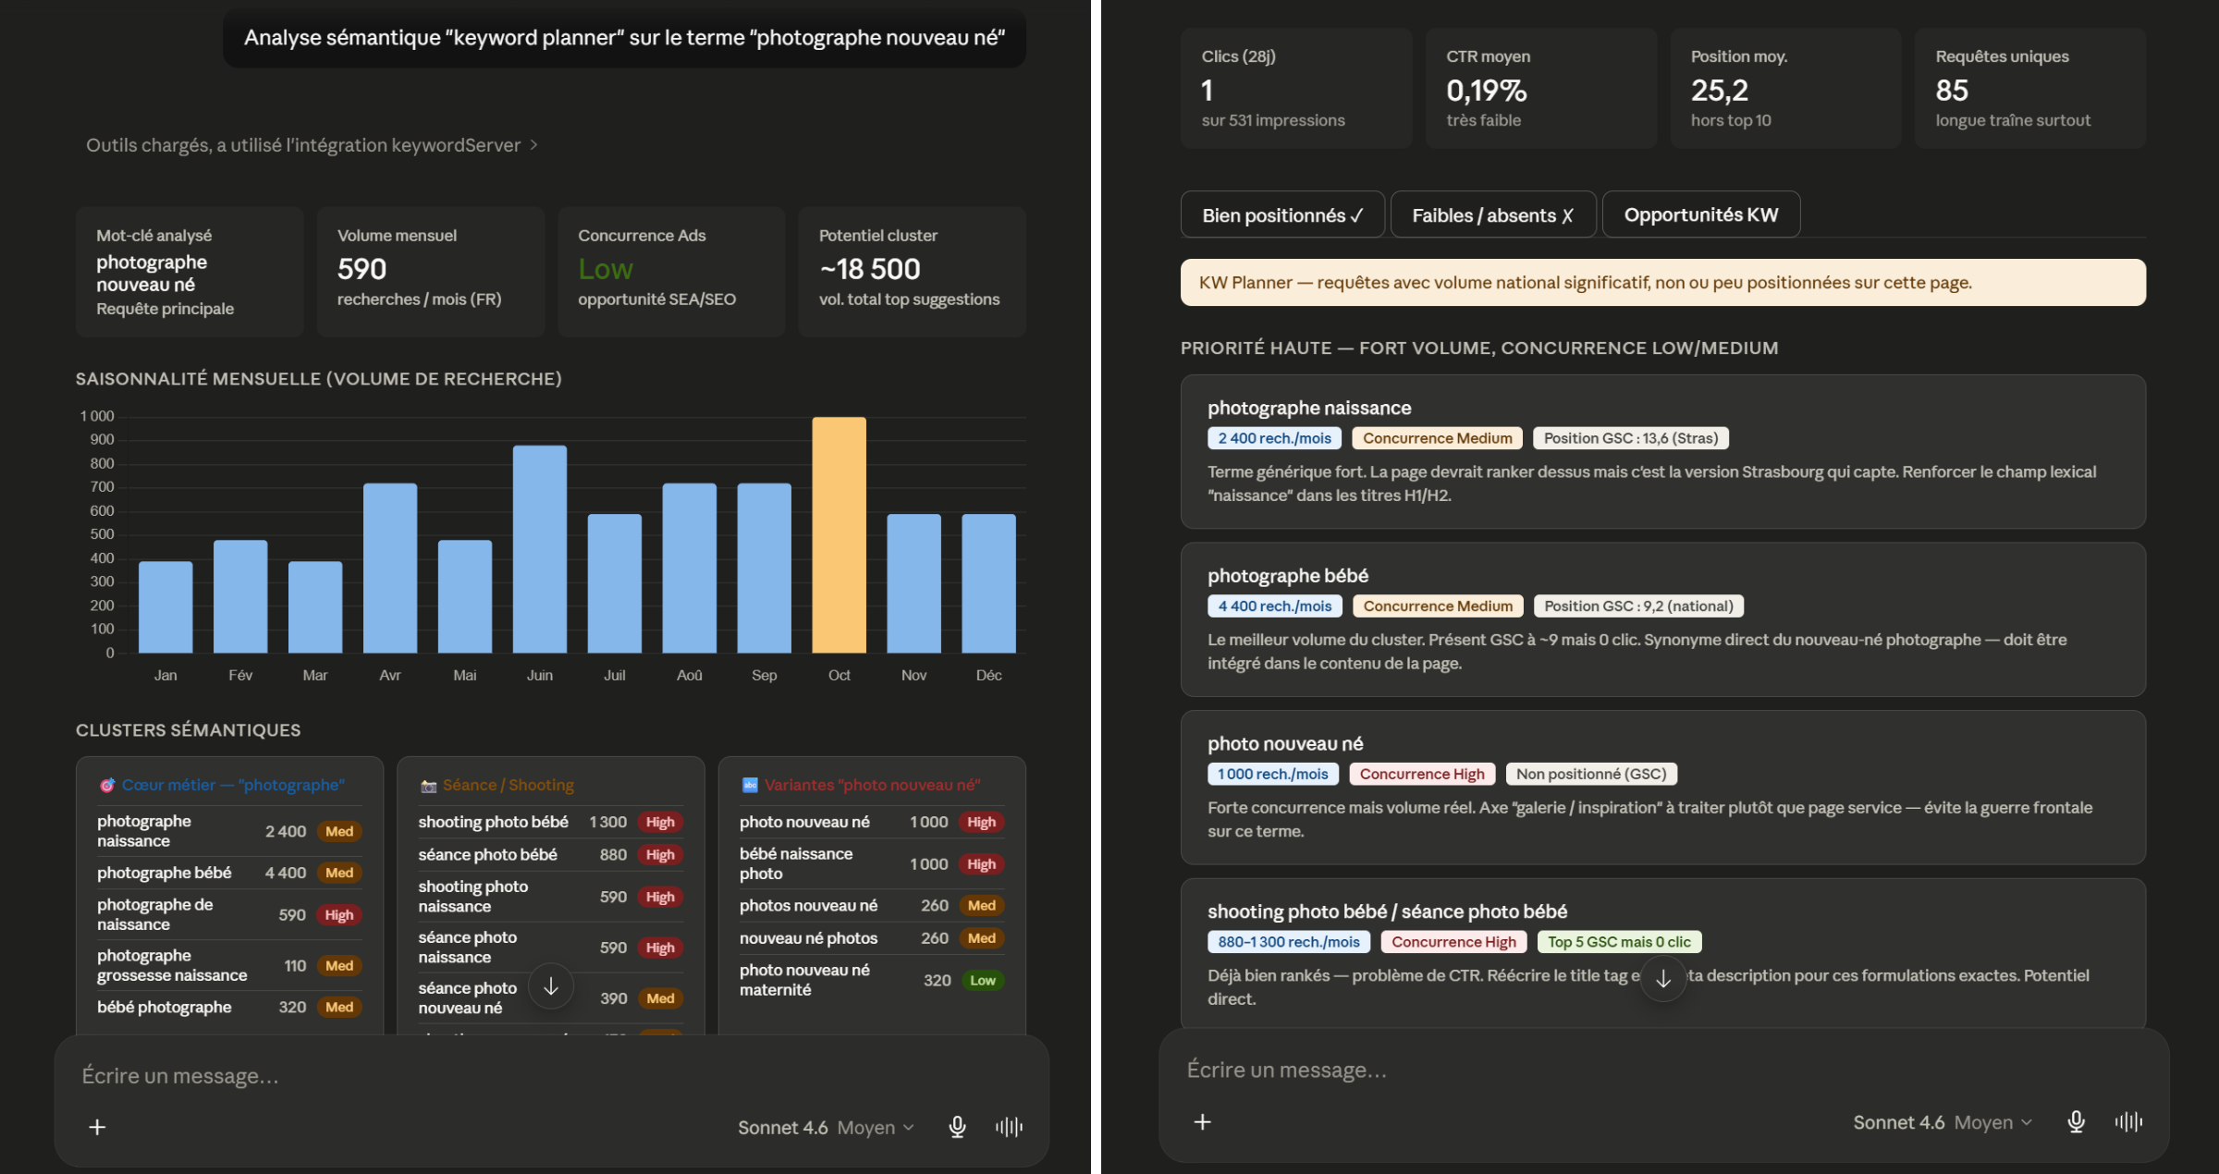The width and height of the screenshot is (2219, 1174).
Task: Click the 'photo nouveau né' opportunity card title
Action: click(1285, 743)
